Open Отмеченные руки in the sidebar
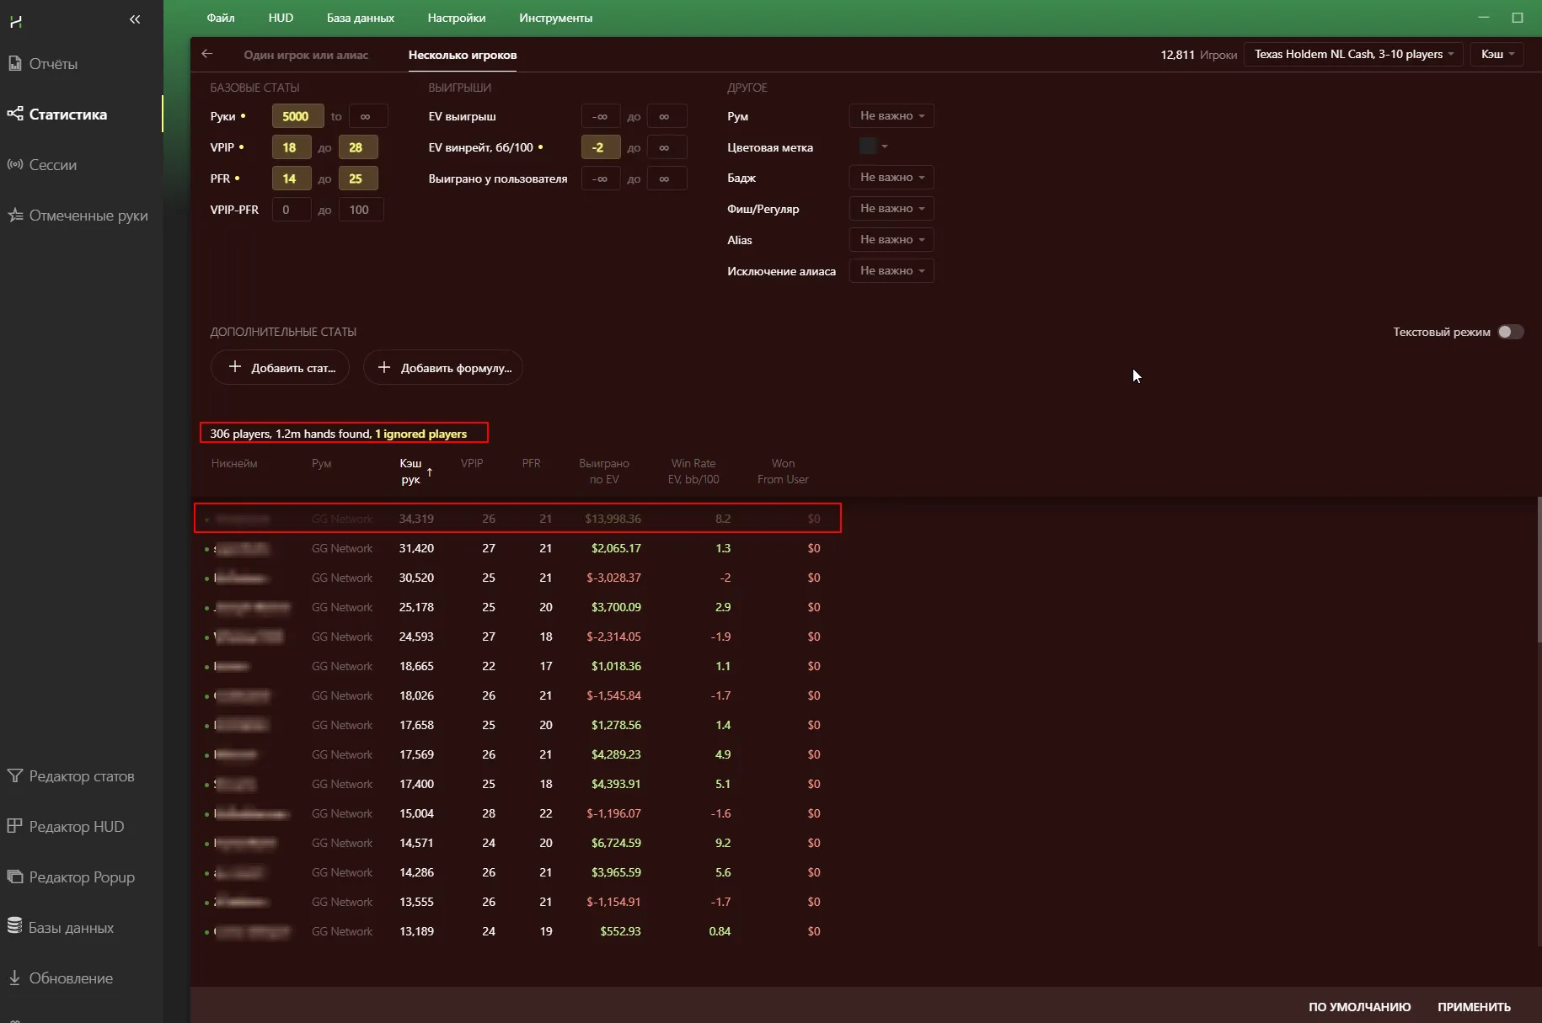The height and width of the screenshot is (1023, 1542). (x=88, y=216)
